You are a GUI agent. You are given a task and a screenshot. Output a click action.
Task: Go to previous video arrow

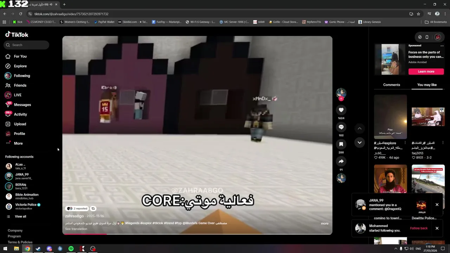(359, 129)
